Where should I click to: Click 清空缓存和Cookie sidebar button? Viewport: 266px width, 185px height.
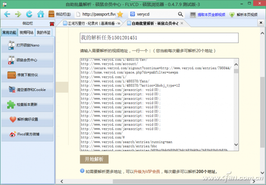pos(27,90)
